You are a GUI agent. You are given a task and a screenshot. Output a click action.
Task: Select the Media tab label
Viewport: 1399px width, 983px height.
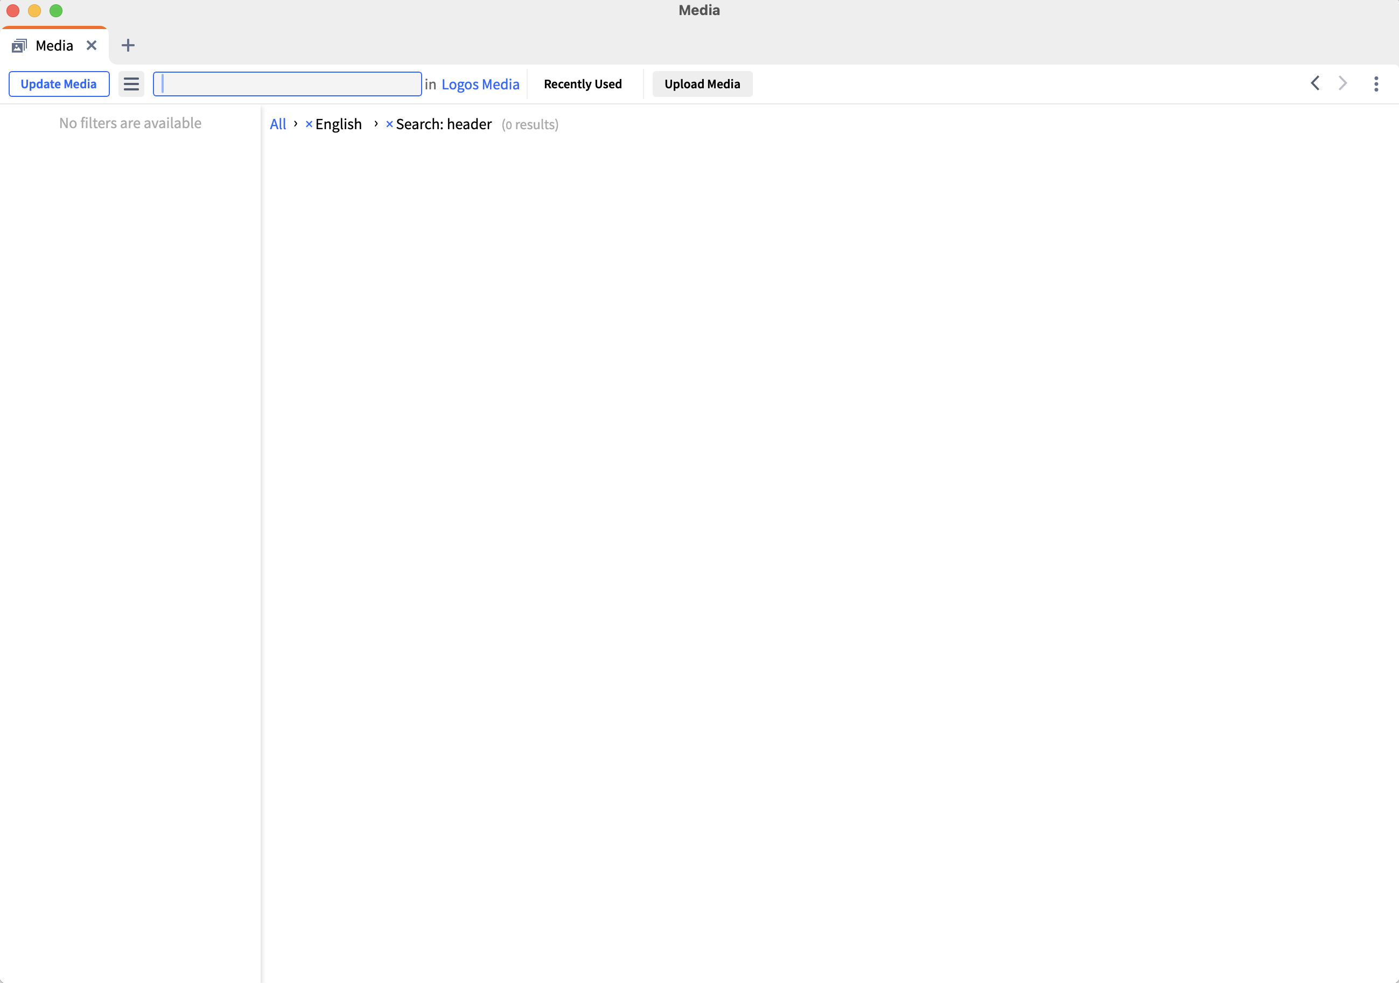54,46
